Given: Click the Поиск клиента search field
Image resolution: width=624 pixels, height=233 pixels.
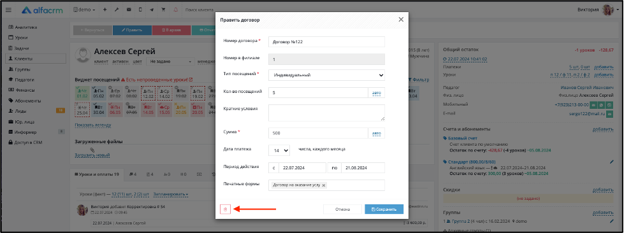Looking at the screenshot, I should 199,10.
